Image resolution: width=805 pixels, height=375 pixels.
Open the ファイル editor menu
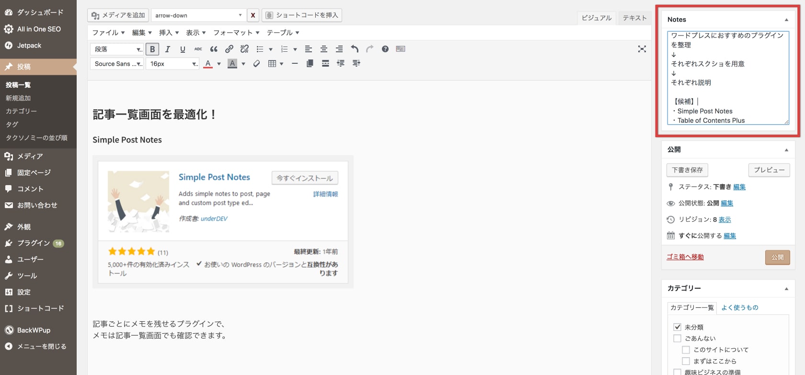108,33
